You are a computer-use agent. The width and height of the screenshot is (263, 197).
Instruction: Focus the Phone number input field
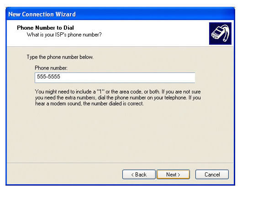tap(115, 78)
